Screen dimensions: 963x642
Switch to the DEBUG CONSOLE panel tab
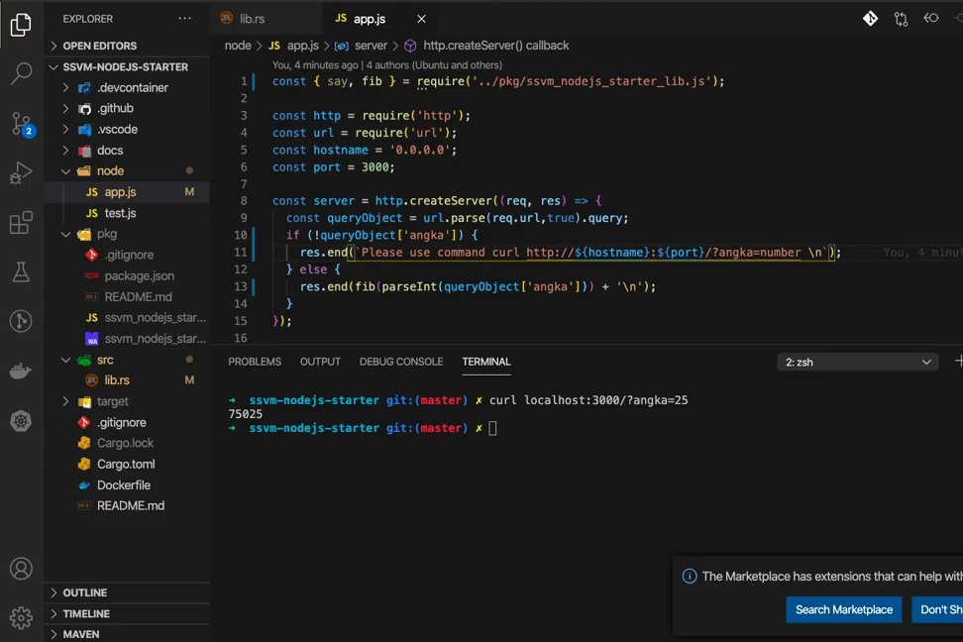tap(401, 362)
